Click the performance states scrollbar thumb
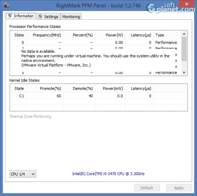197x196 pixels. pyautogui.click(x=184, y=49)
